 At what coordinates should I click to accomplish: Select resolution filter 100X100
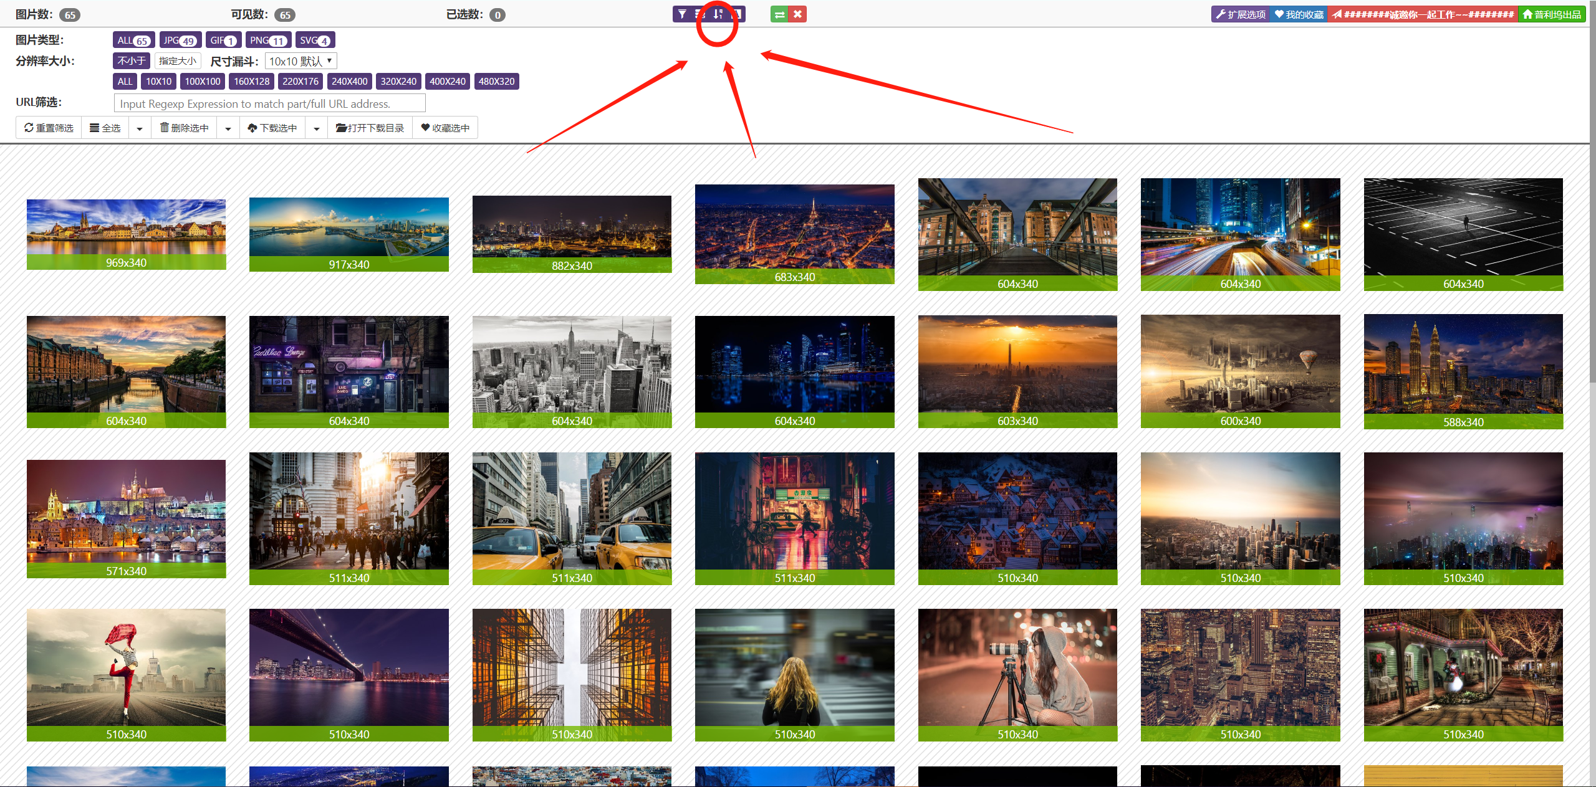click(203, 81)
